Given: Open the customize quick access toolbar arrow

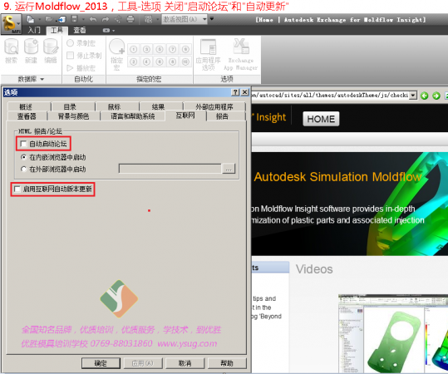Looking at the screenshot, I should tap(212, 19).
